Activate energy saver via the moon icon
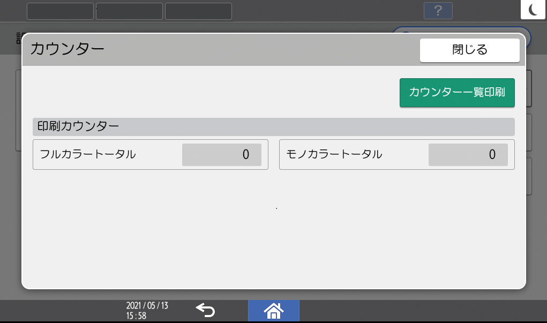The height and width of the screenshot is (323, 547). coord(533,10)
